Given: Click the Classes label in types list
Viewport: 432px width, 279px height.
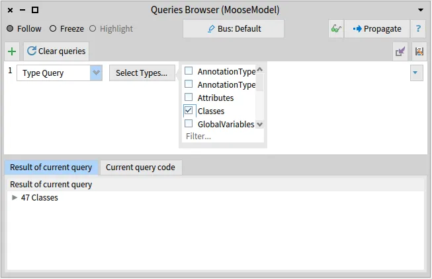Looking at the screenshot, I should [x=211, y=111].
